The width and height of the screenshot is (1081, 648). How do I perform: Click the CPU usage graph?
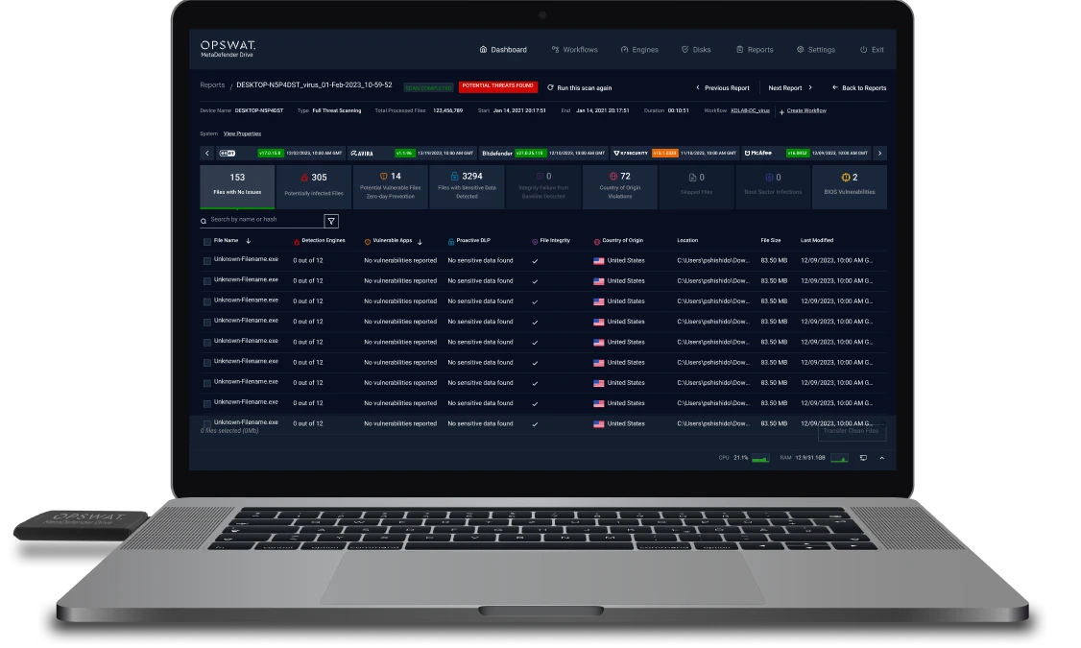[760, 458]
